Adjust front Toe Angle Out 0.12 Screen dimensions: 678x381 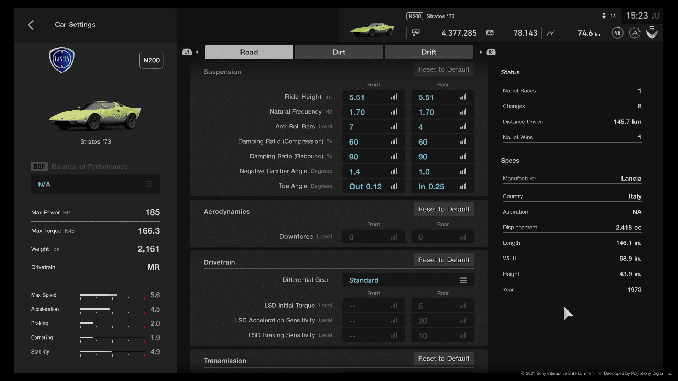point(374,186)
